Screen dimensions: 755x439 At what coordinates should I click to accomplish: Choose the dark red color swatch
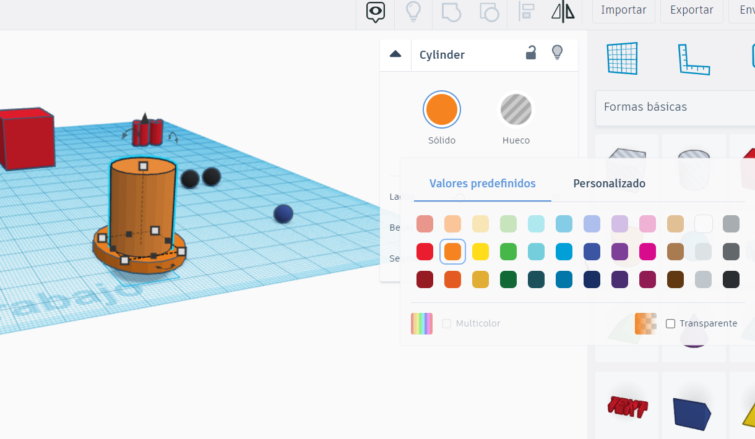[425, 279]
